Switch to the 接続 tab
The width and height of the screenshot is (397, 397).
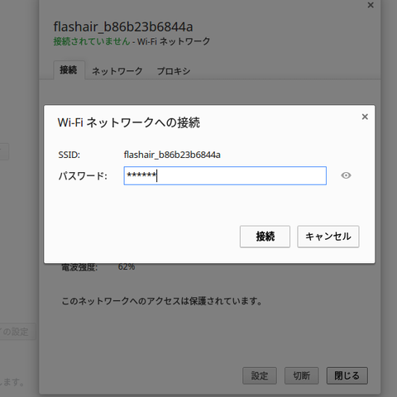[69, 70]
